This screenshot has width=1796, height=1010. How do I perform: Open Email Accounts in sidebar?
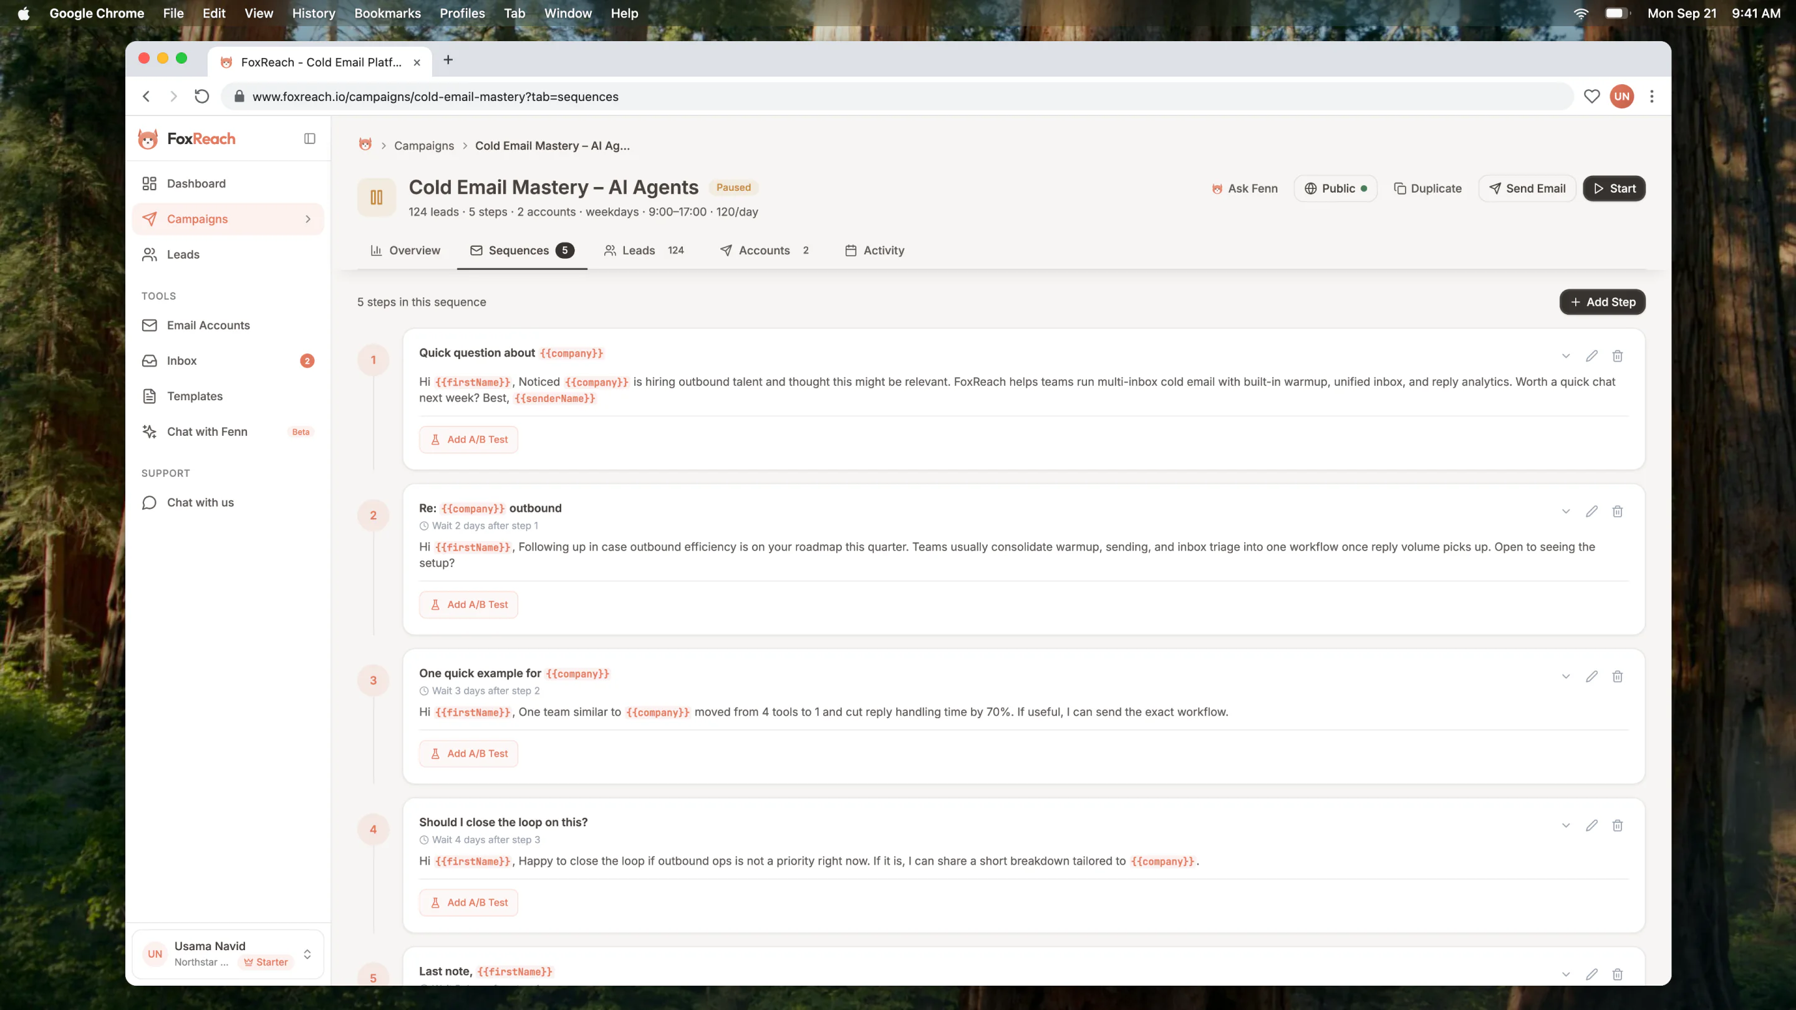click(x=228, y=325)
